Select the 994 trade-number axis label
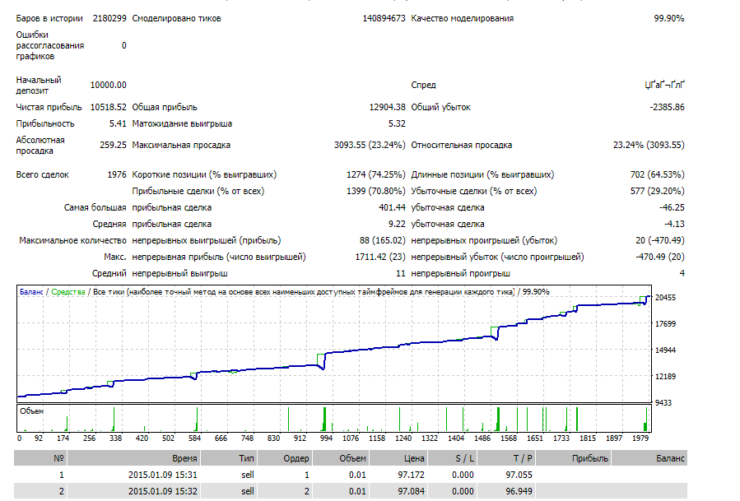 (x=326, y=438)
